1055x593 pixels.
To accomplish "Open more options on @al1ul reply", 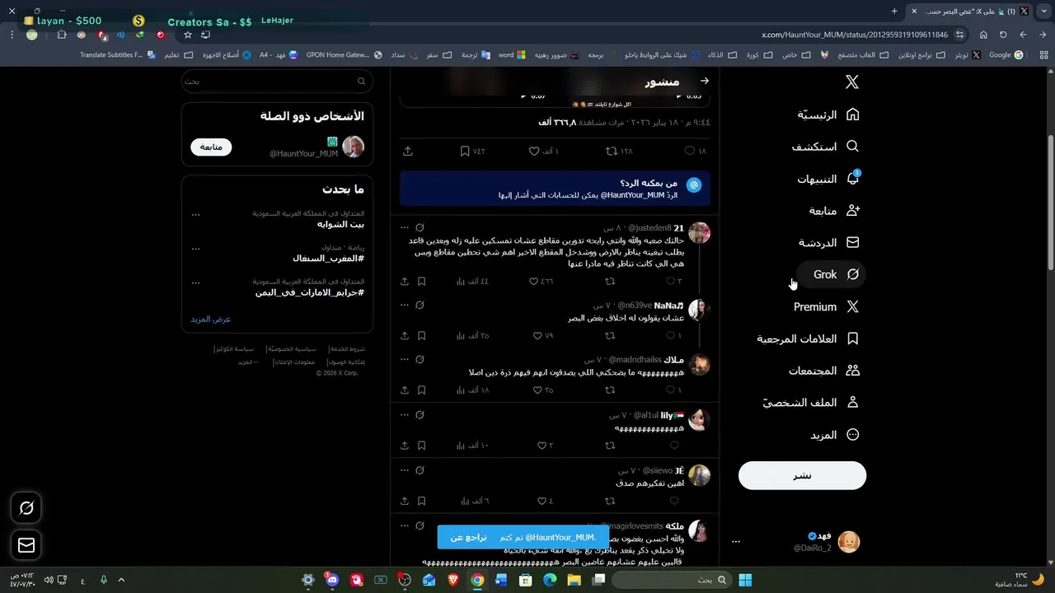I will (x=404, y=415).
